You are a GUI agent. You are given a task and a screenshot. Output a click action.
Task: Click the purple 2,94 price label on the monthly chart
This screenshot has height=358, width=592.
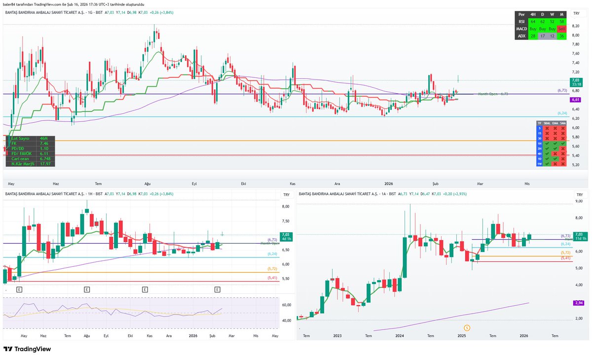click(x=579, y=303)
